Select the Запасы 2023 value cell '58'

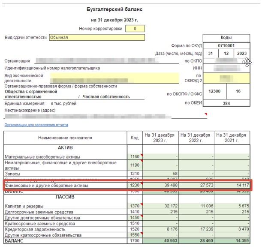pos(160,173)
